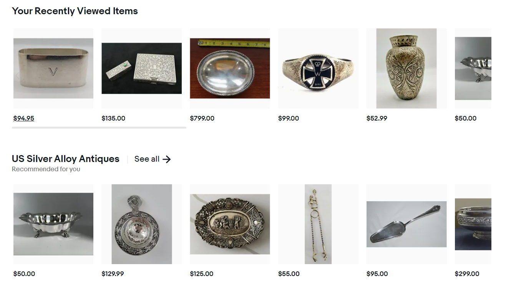Click the US Silver Alloy Antiques heading
The width and height of the screenshot is (511, 291).
pos(65,159)
